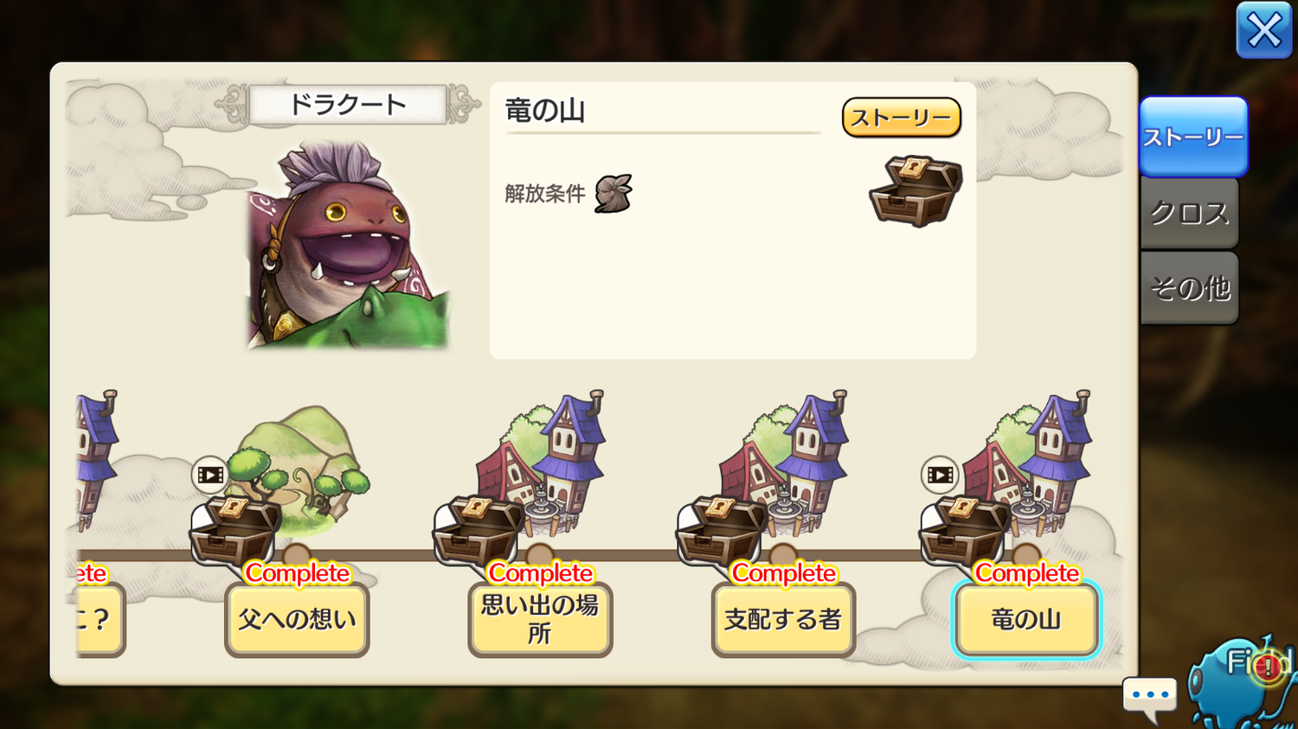Open the treasure chest at 支配する者
Viewport: 1298px width, 729px height.
coord(722,531)
